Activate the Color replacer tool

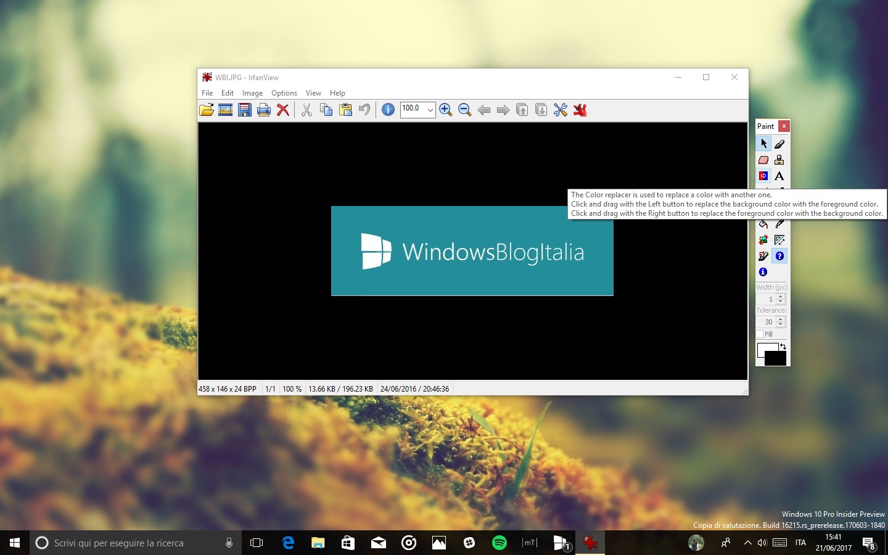(763, 176)
